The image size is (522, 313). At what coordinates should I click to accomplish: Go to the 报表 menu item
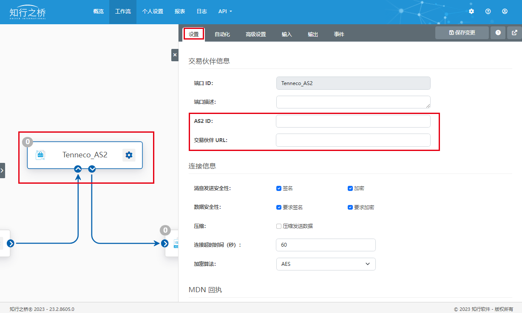tap(180, 11)
